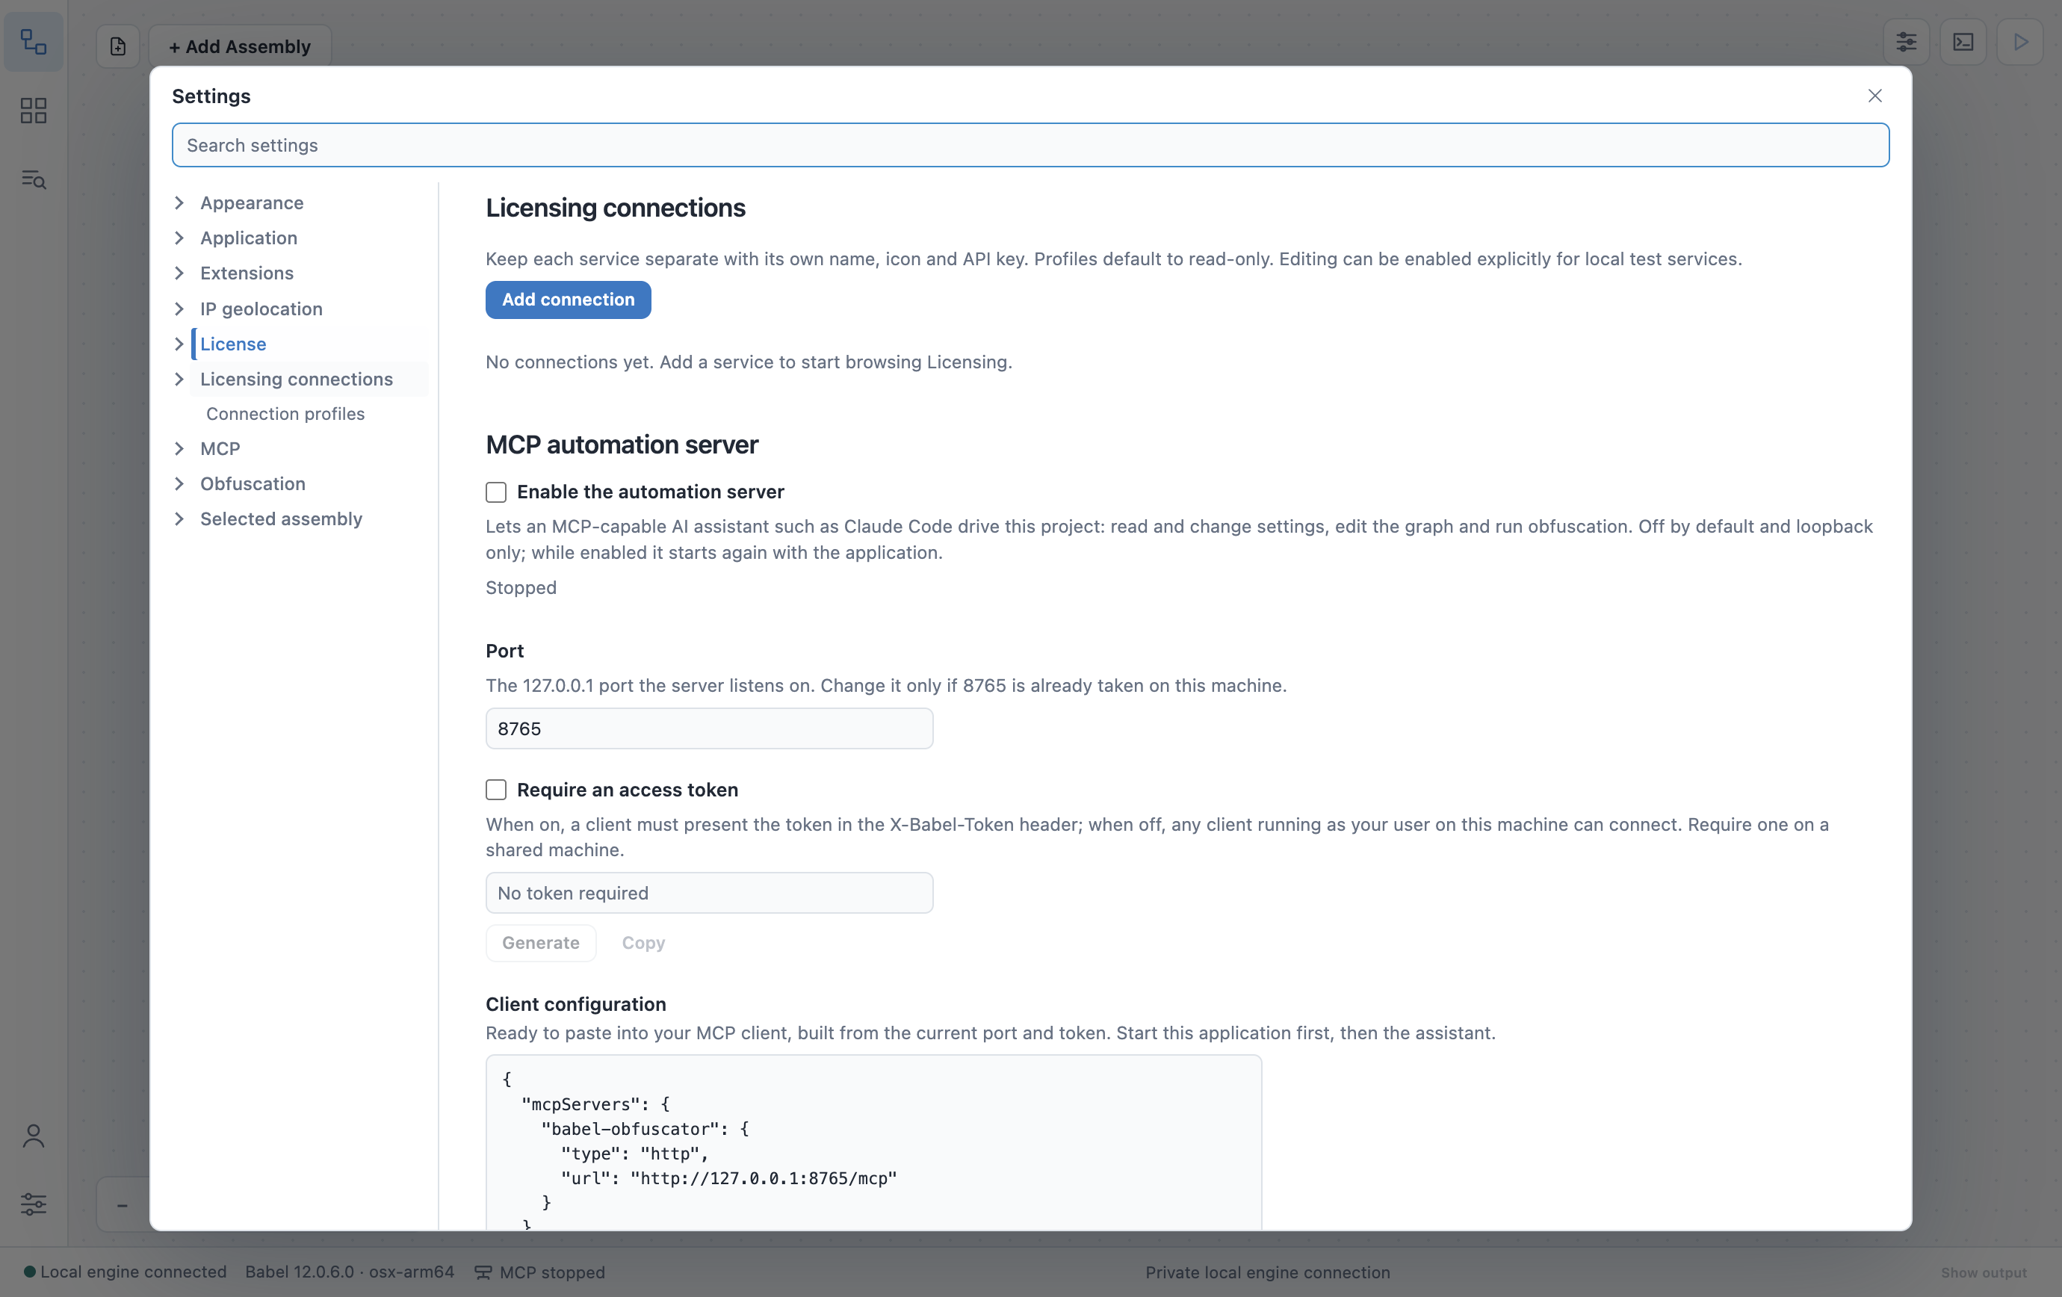Expand the License chevron
This screenshot has width=2062, height=1297.
click(179, 344)
